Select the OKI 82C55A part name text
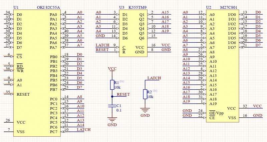This screenshot has width=267, height=142. point(48,7)
